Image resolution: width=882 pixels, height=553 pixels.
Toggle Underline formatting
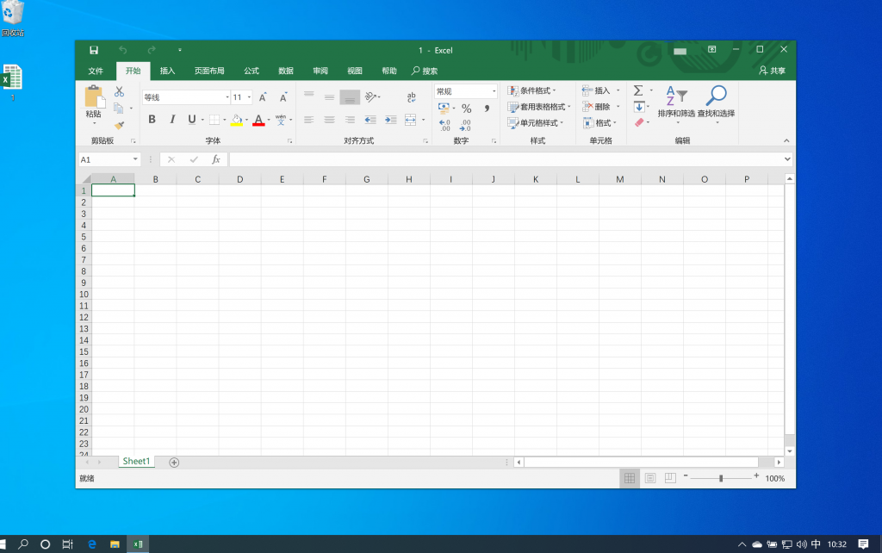click(192, 119)
